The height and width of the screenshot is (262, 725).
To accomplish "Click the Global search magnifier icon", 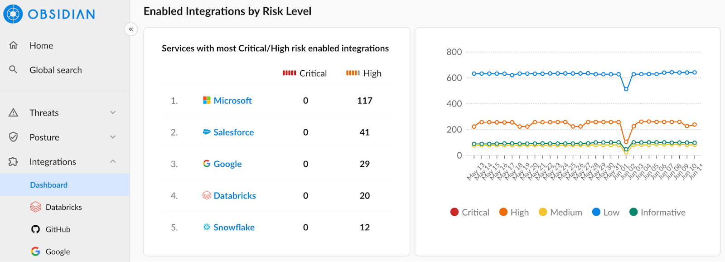I will 14,70.
